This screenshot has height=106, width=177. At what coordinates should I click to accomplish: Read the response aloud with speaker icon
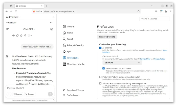[13, 36]
